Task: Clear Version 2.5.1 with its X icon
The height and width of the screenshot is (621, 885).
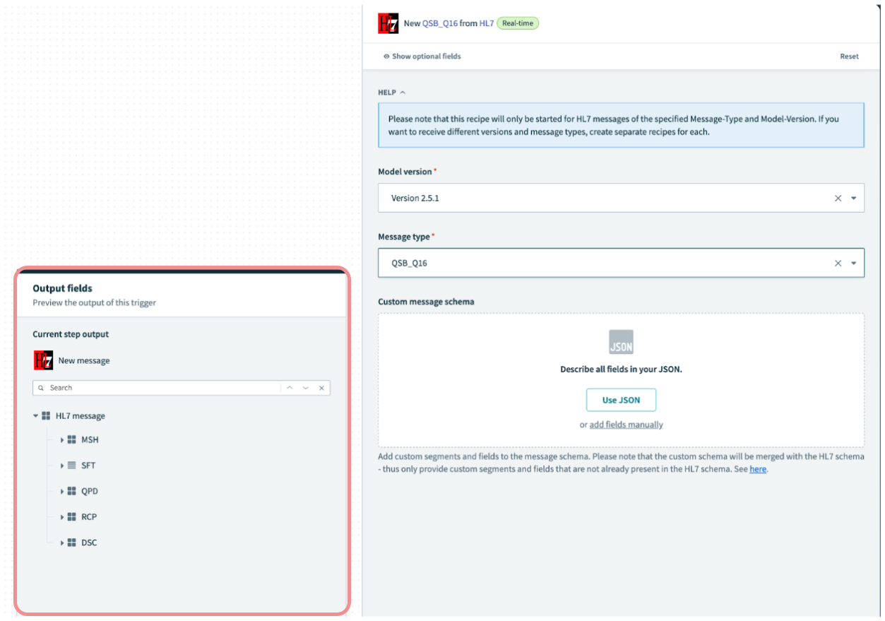Action: pos(837,198)
